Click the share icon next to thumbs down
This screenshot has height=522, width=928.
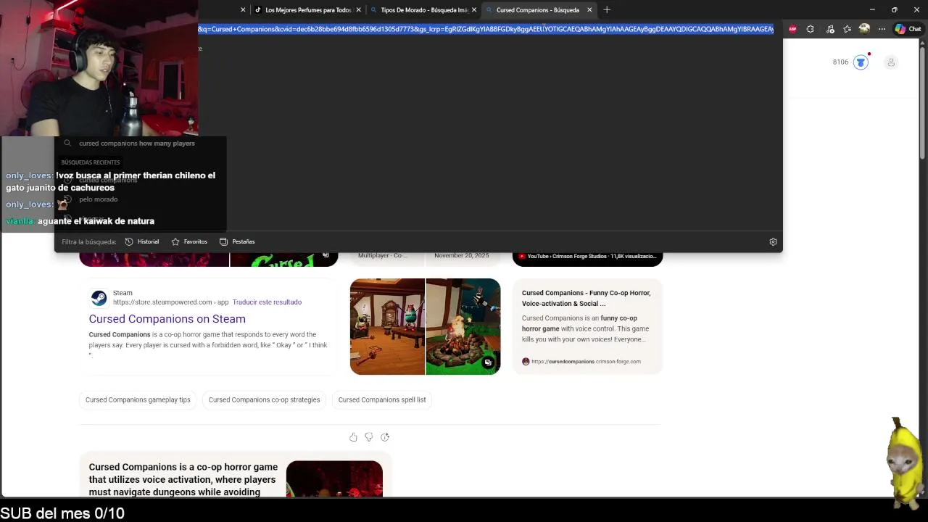(x=385, y=437)
